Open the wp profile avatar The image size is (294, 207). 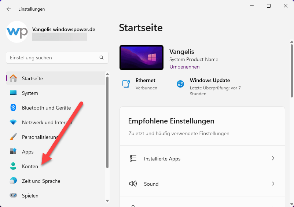[x=17, y=32]
